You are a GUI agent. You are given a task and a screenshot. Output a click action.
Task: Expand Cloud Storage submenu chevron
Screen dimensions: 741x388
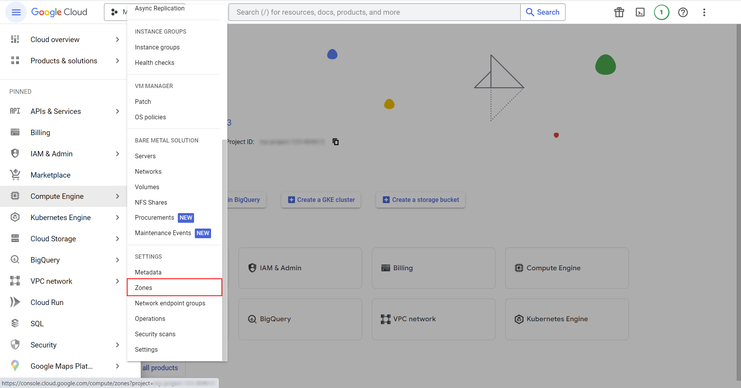click(118, 239)
